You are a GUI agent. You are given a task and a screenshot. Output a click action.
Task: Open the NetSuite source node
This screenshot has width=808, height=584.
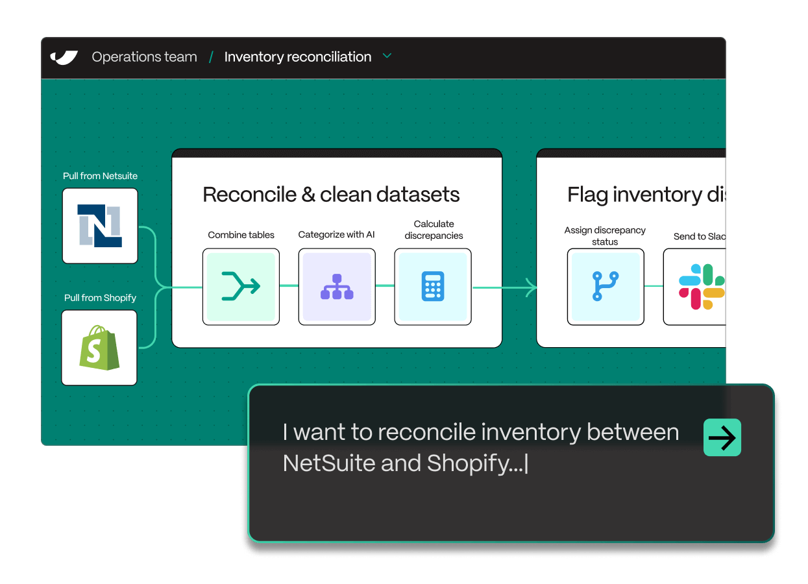click(x=100, y=226)
